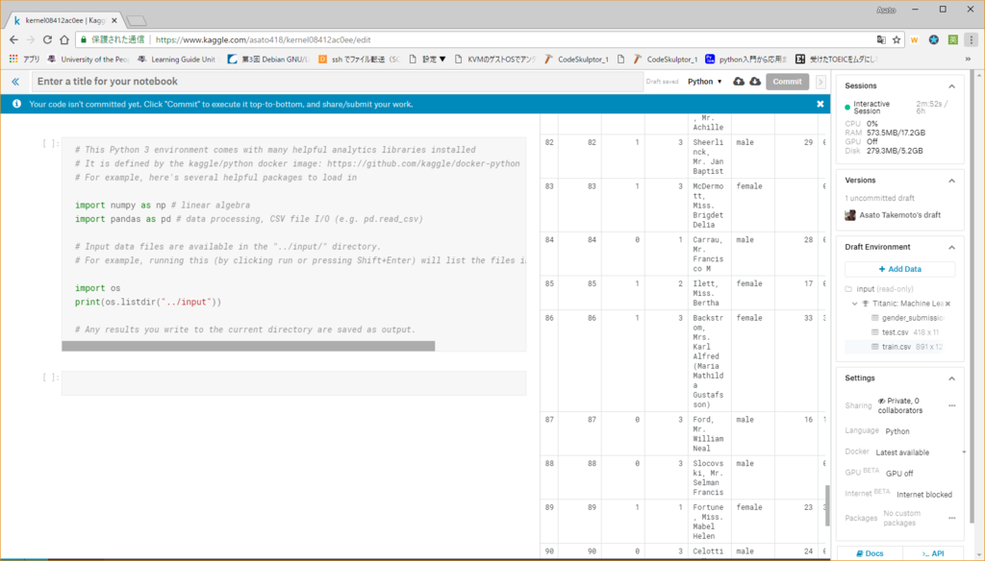Click the translate page icon in address bar
The image size is (985, 561).
pos(881,39)
